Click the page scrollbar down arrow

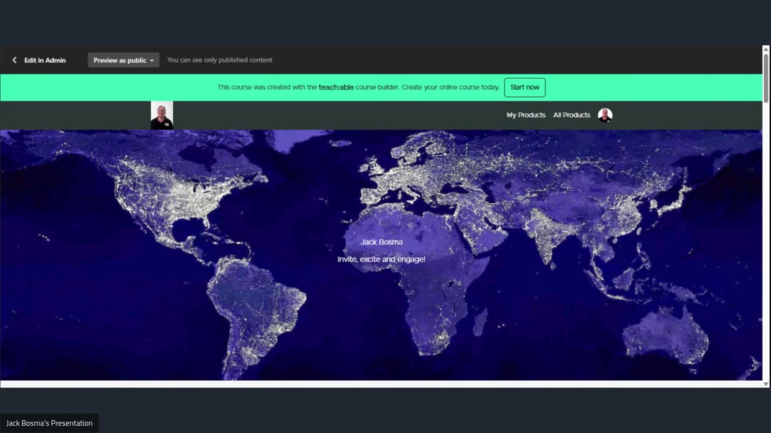coord(766,384)
